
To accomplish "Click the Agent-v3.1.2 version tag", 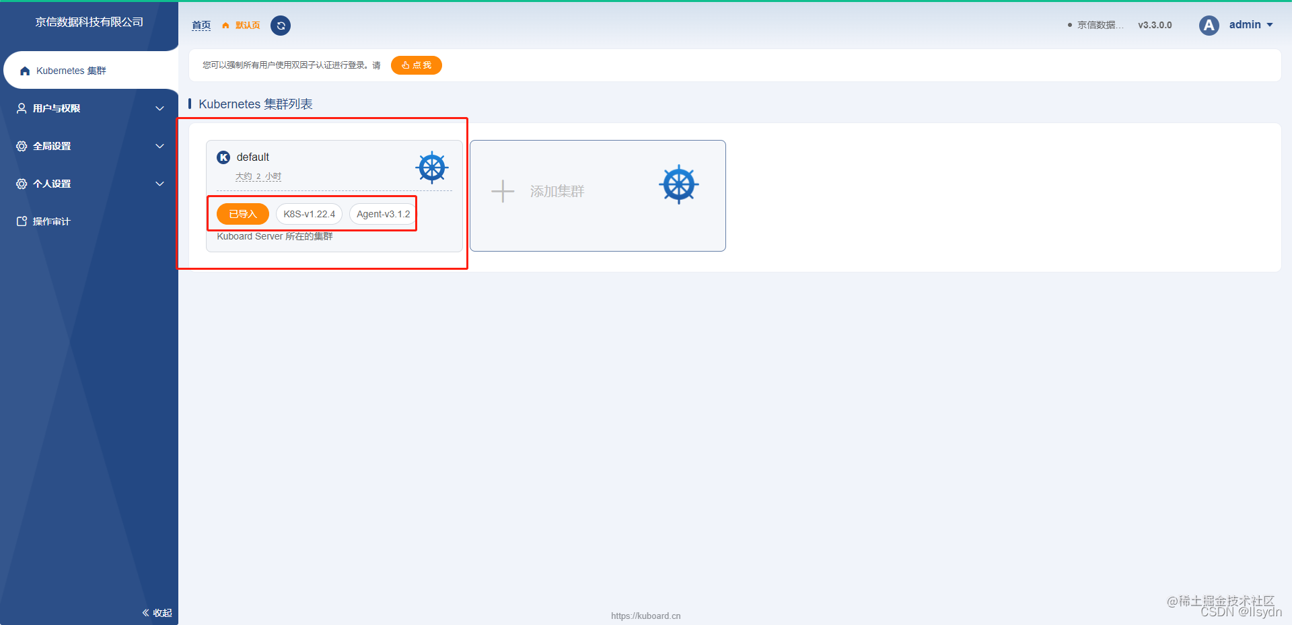I will (383, 214).
